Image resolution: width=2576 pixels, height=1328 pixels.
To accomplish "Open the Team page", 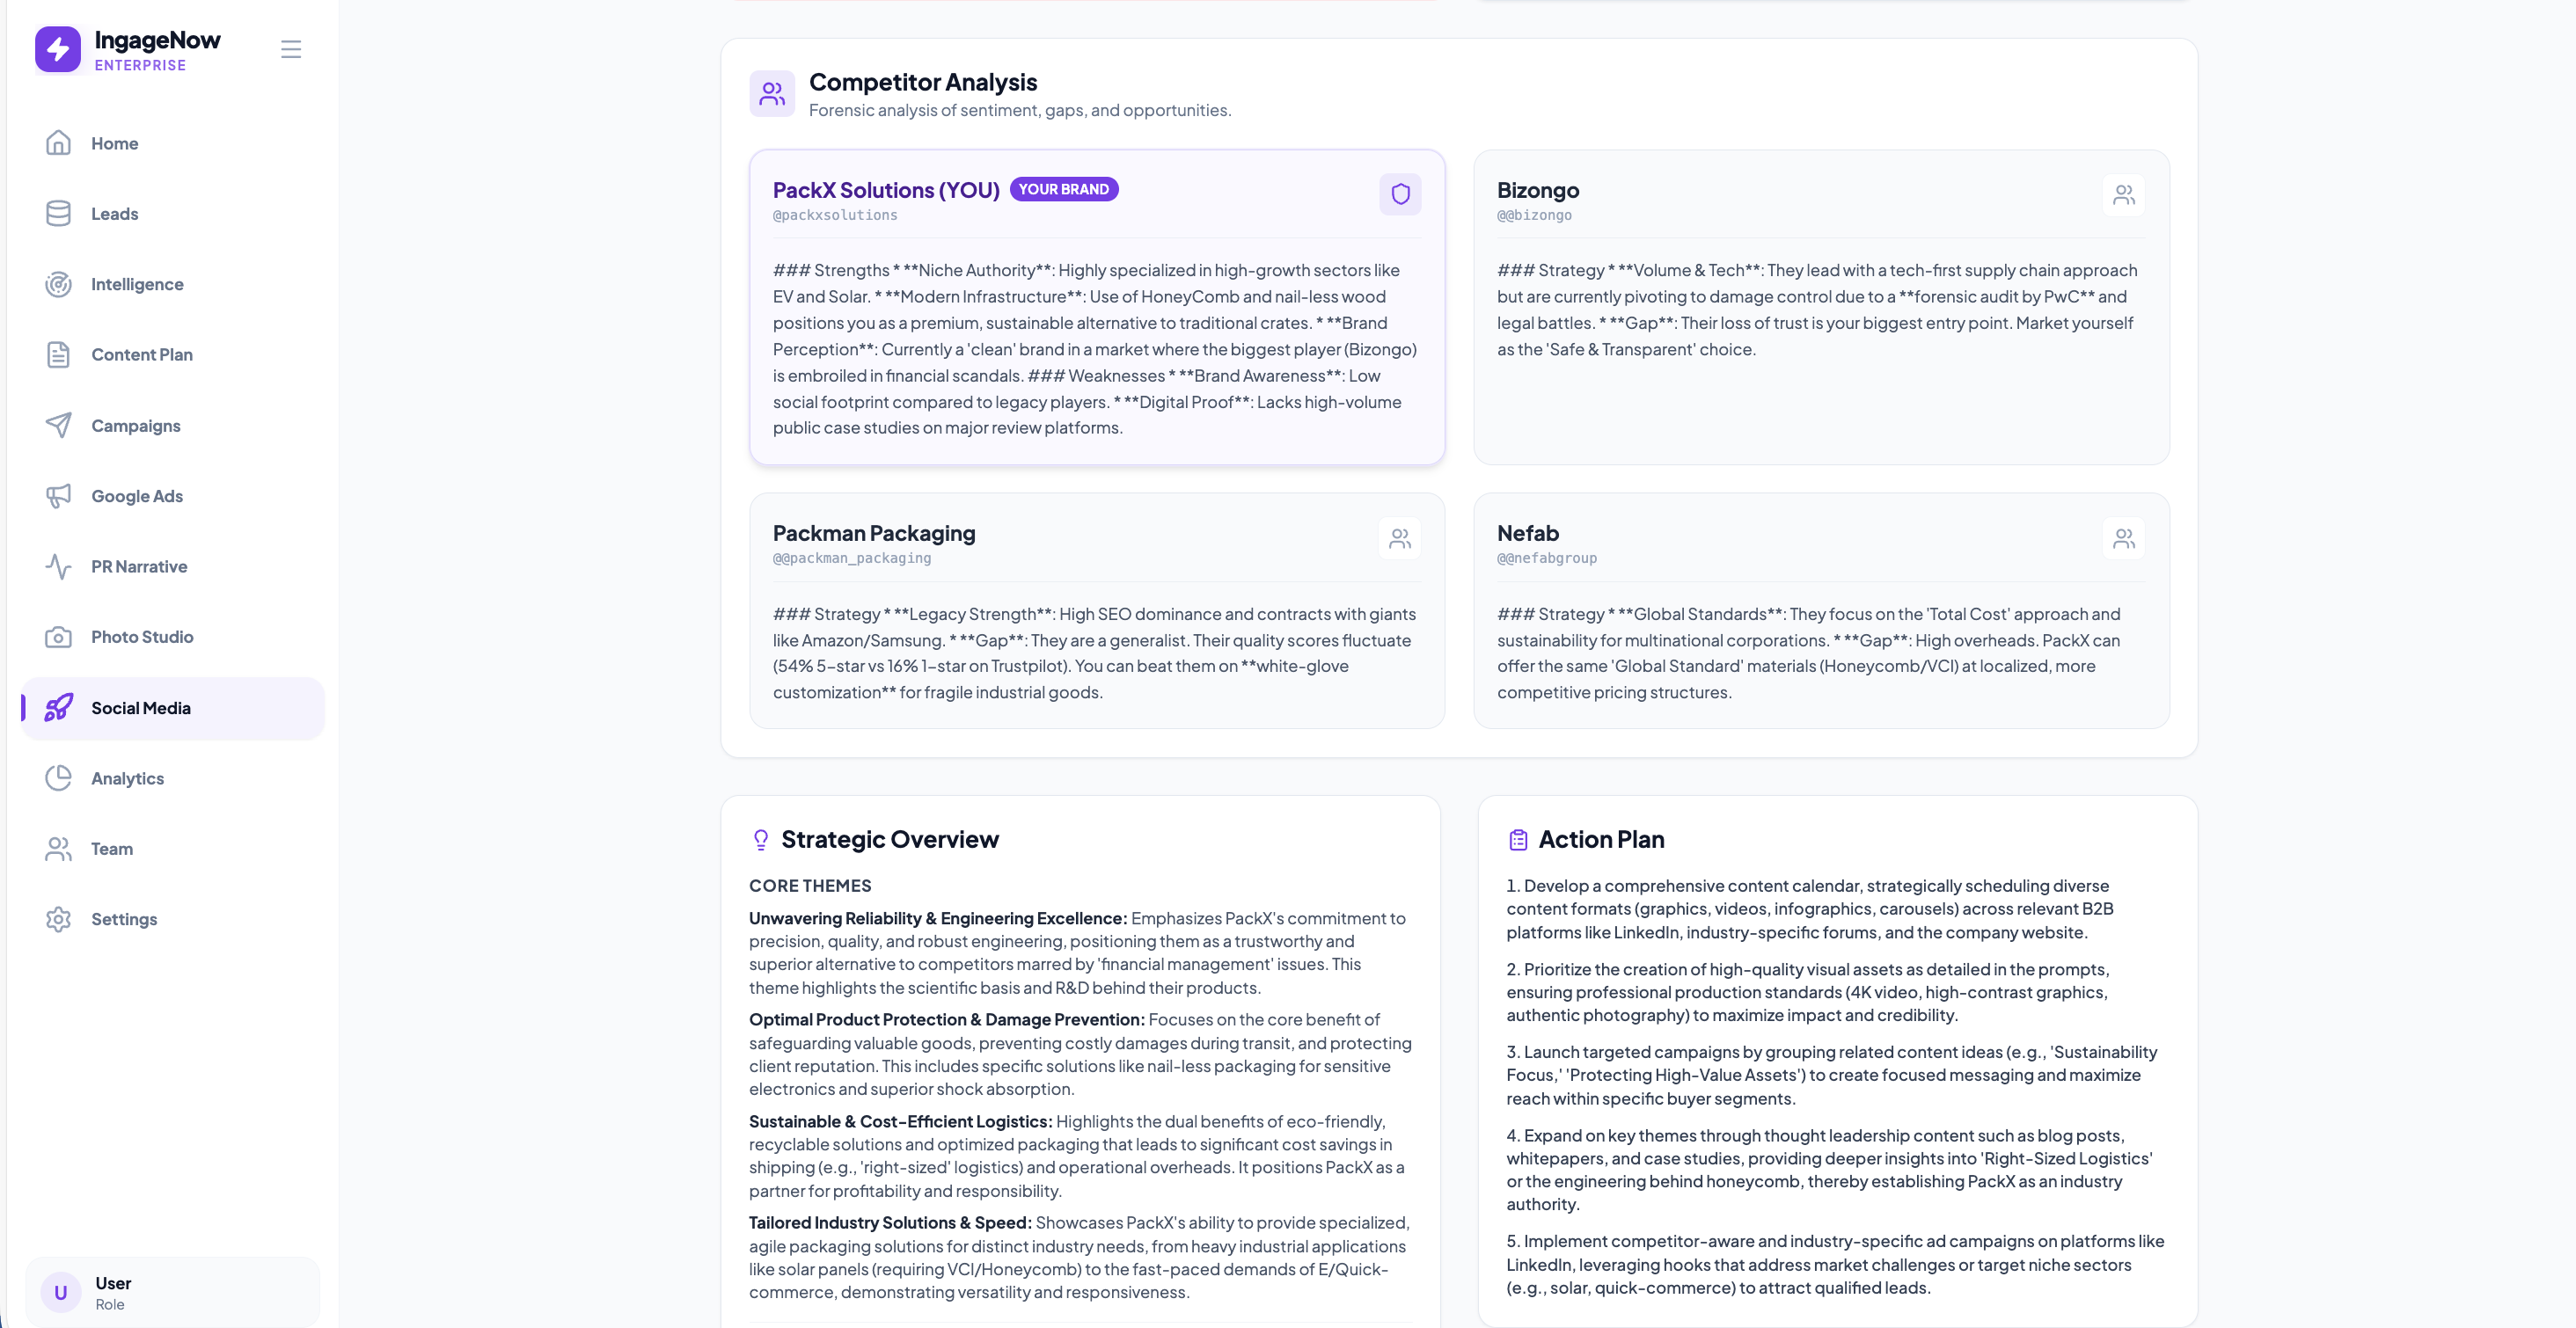I will 111,849.
